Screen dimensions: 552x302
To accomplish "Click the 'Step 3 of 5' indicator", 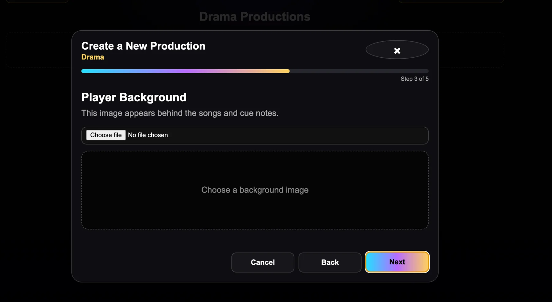I will tap(414, 79).
